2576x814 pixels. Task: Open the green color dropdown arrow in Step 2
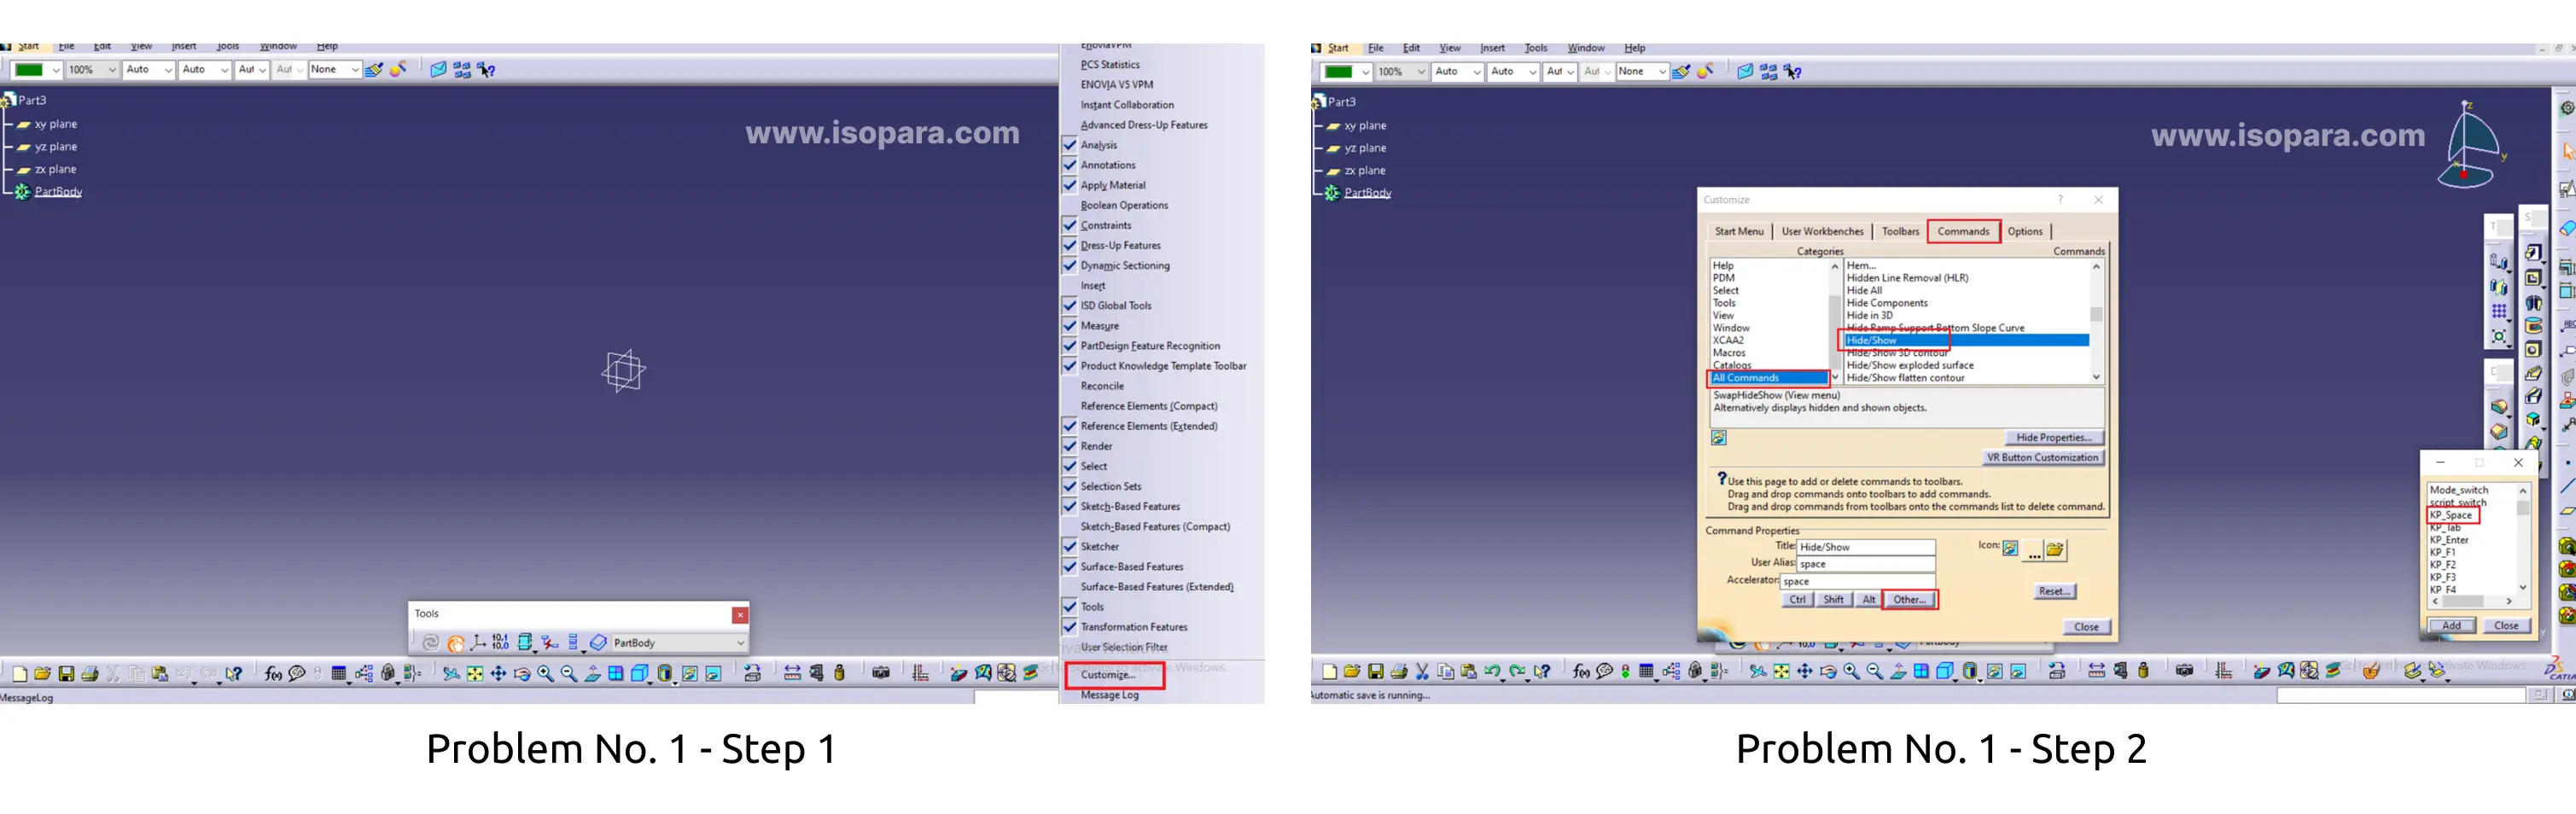pyautogui.click(x=1365, y=72)
